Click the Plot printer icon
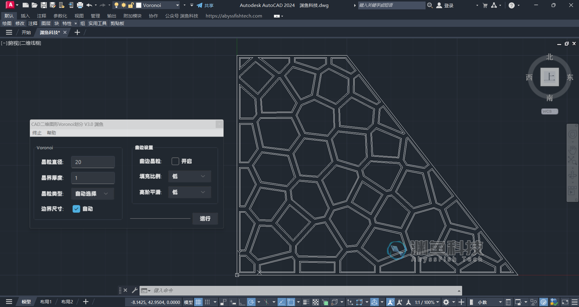Screen dimensions: 579x307 pyautogui.click(x=80, y=5)
